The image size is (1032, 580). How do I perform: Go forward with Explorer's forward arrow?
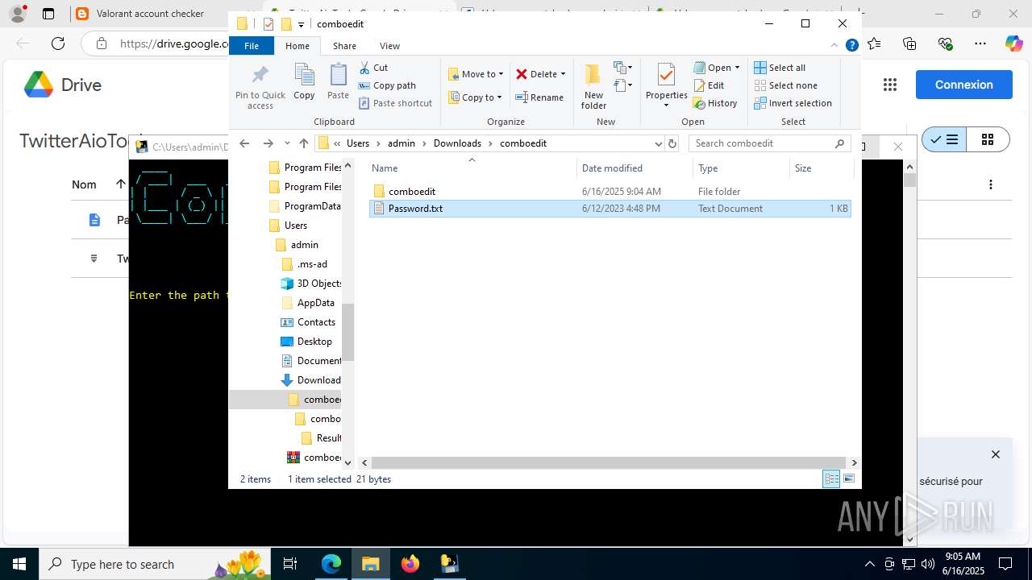(x=268, y=143)
